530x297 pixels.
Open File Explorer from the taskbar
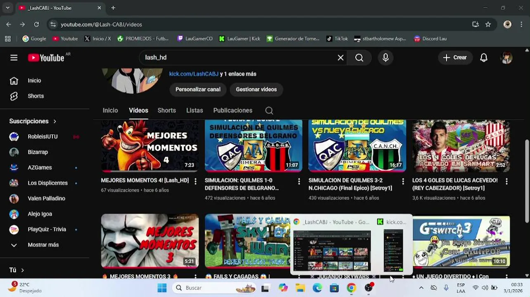(x=300, y=288)
